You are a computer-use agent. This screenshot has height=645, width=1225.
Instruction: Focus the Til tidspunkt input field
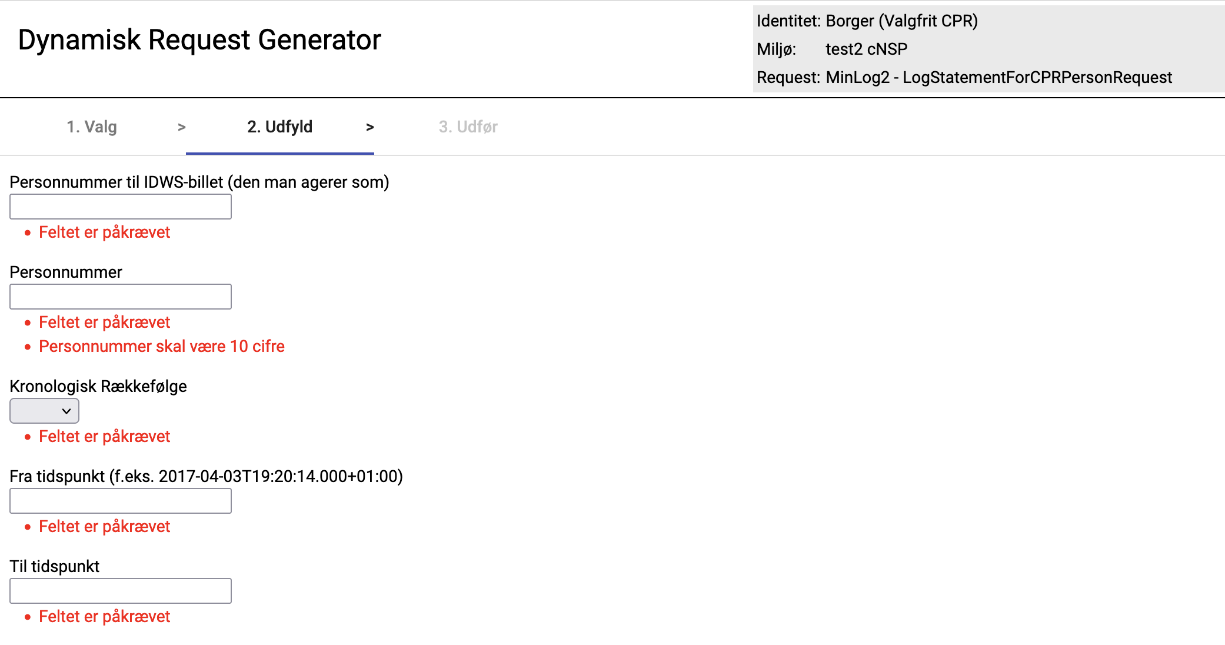click(x=121, y=591)
